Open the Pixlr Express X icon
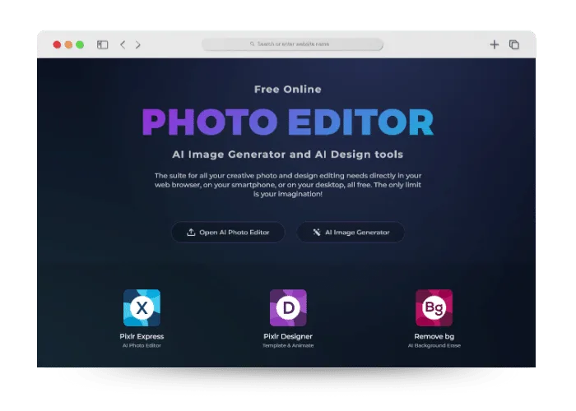 click(x=142, y=308)
